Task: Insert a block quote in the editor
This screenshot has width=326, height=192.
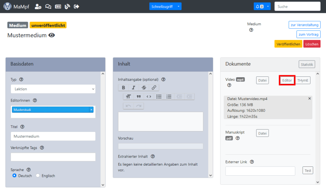Action: pyautogui.click(x=139, y=97)
